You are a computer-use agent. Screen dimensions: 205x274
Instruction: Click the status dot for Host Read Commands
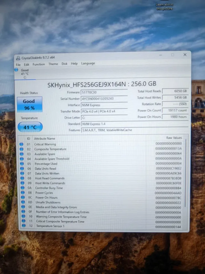point(22,178)
